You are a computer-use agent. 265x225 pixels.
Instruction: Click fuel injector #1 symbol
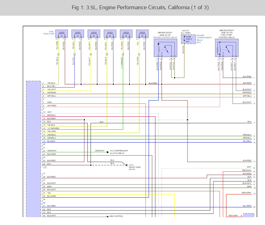62,34
